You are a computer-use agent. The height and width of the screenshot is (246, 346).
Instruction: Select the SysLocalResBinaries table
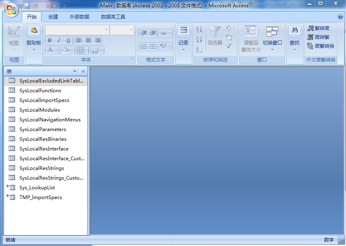(46, 139)
